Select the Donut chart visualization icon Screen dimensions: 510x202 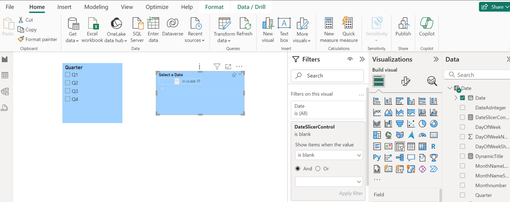[x=434, y=124]
